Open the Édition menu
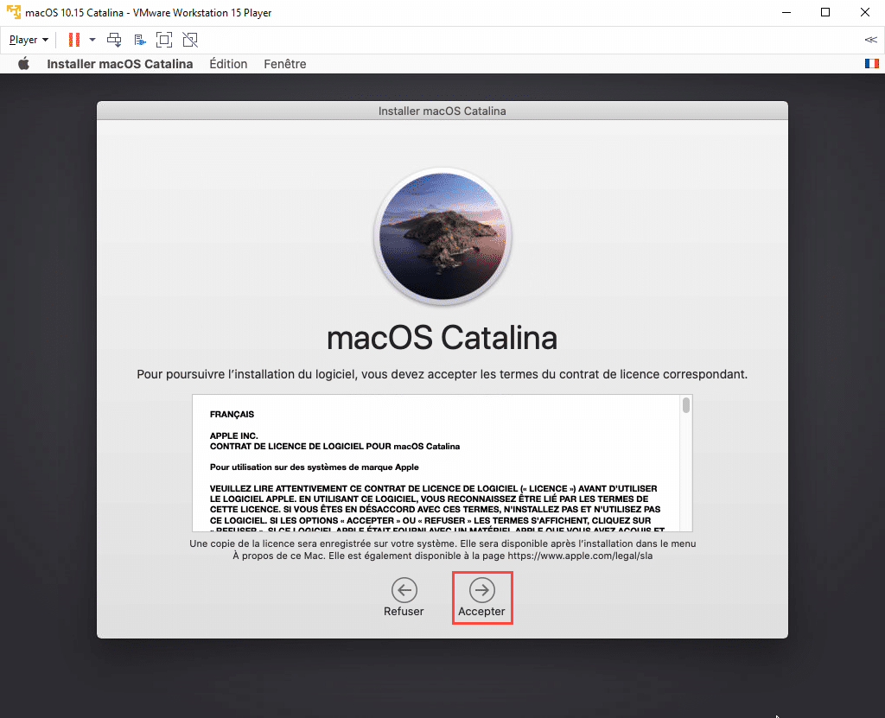The width and height of the screenshot is (885, 718). (x=228, y=64)
